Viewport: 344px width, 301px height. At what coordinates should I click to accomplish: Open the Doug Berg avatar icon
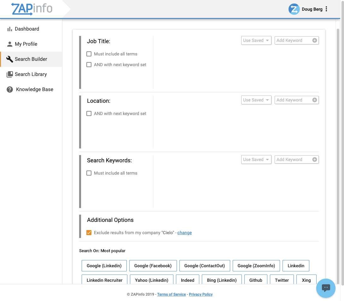click(294, 9)
